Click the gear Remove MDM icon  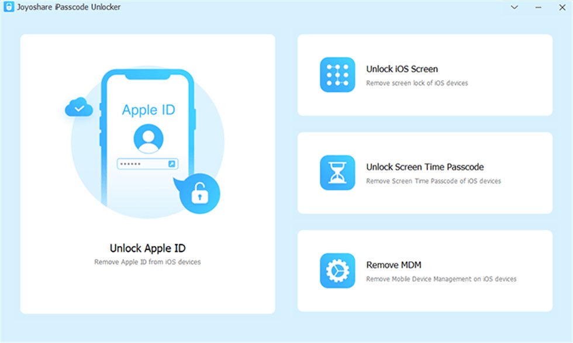tap(337, 271)
